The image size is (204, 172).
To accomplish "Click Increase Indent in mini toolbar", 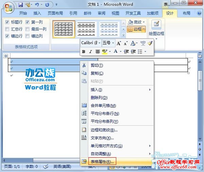I will point(133,52).
